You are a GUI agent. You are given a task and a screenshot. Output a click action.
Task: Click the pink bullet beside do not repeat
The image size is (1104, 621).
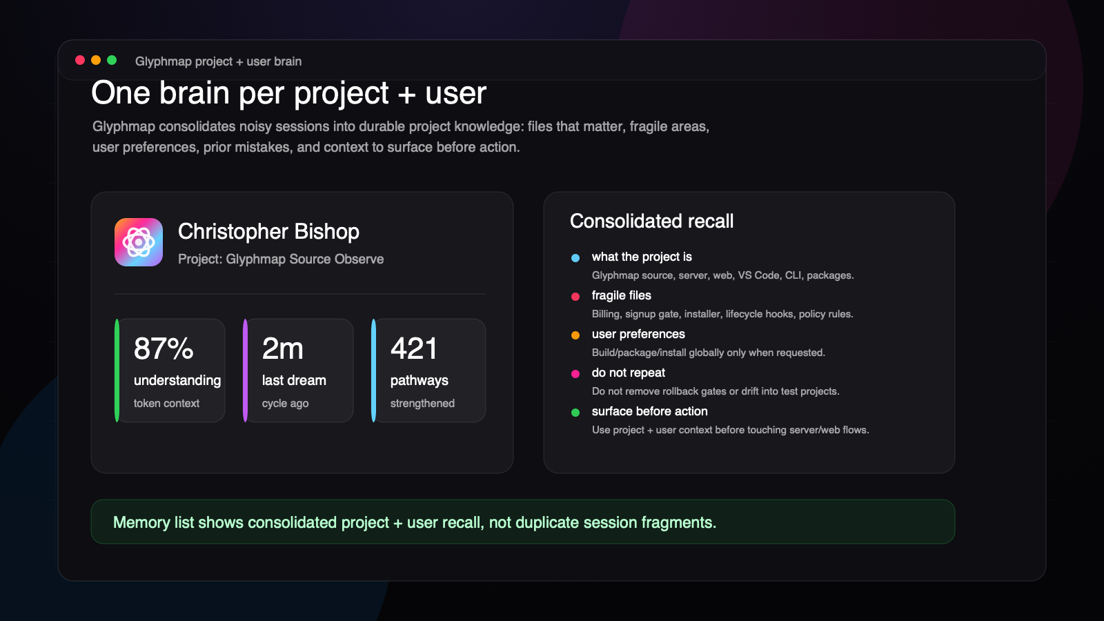pyautogui.click(x=575, y=374)
